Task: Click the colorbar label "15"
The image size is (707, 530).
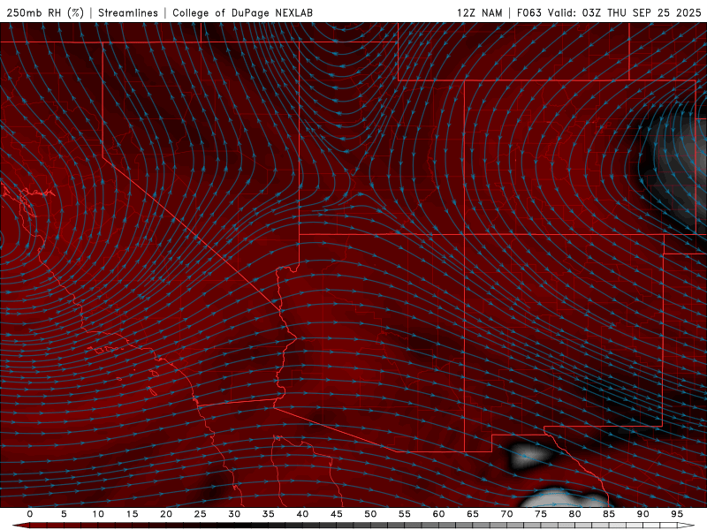Action: pos(132,514)
